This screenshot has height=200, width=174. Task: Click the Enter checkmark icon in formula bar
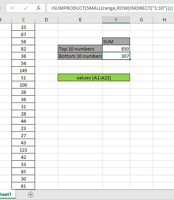26,8
